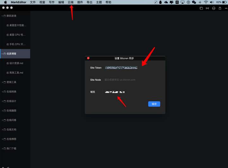Click the pencil circle icon in the menu bar
This screenshot has width=228, height=168.
[x=155, y=2]
